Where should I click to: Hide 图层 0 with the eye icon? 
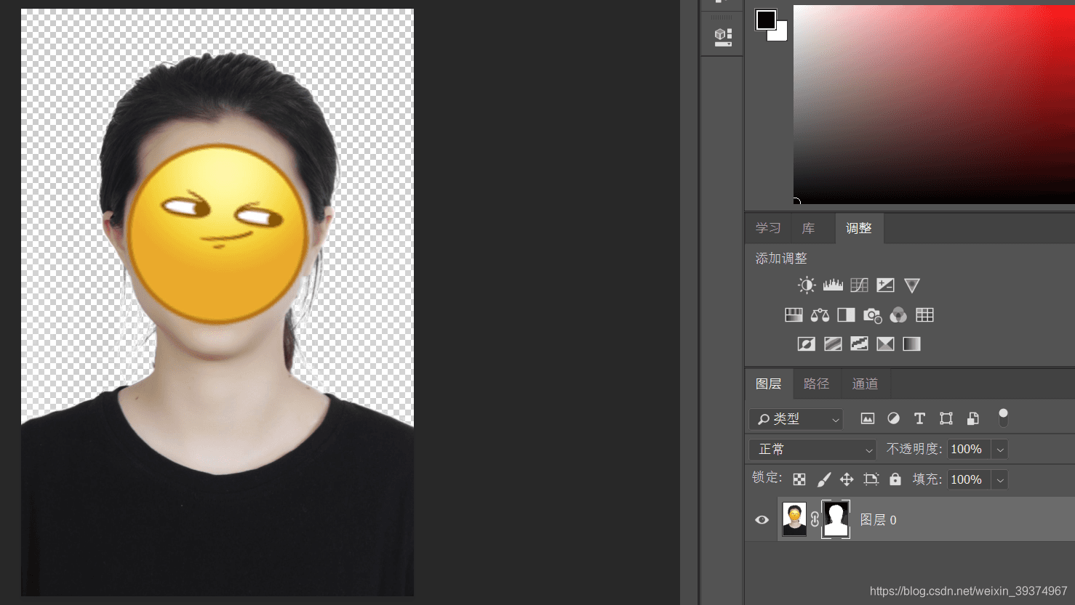762,519
